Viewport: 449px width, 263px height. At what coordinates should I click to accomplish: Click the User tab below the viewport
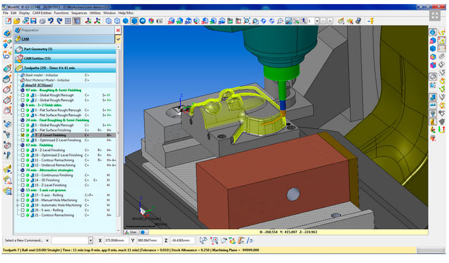click(x=131, y=232)
